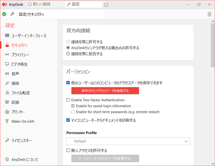Click 保存されたアクセスデータを削除する button

point(105,91)
